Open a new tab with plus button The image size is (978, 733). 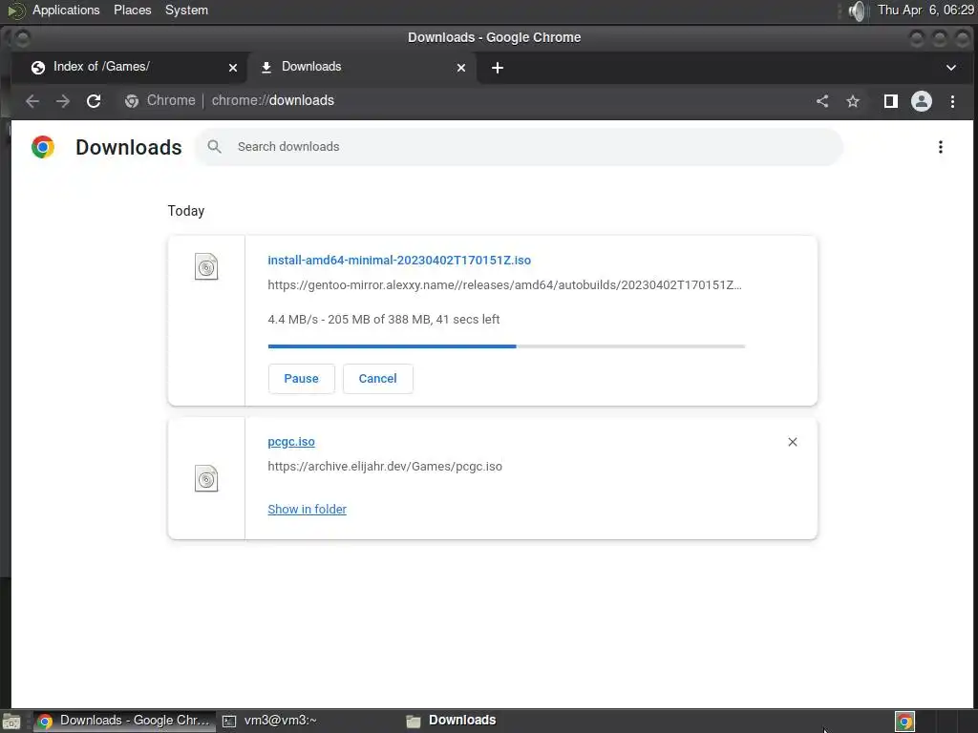click(x=497, y=68)
